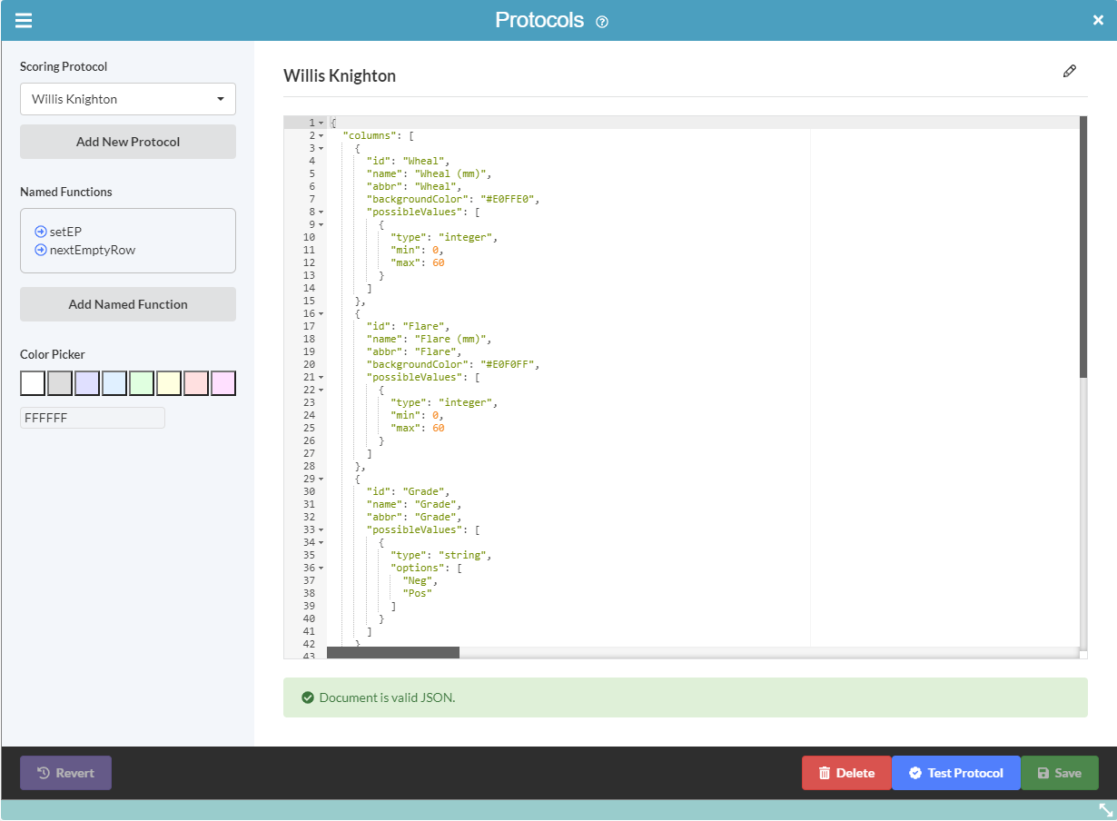Pick the pink magenta color swatch
This screenshot has height=821, width=1117.
coord(223,383)
